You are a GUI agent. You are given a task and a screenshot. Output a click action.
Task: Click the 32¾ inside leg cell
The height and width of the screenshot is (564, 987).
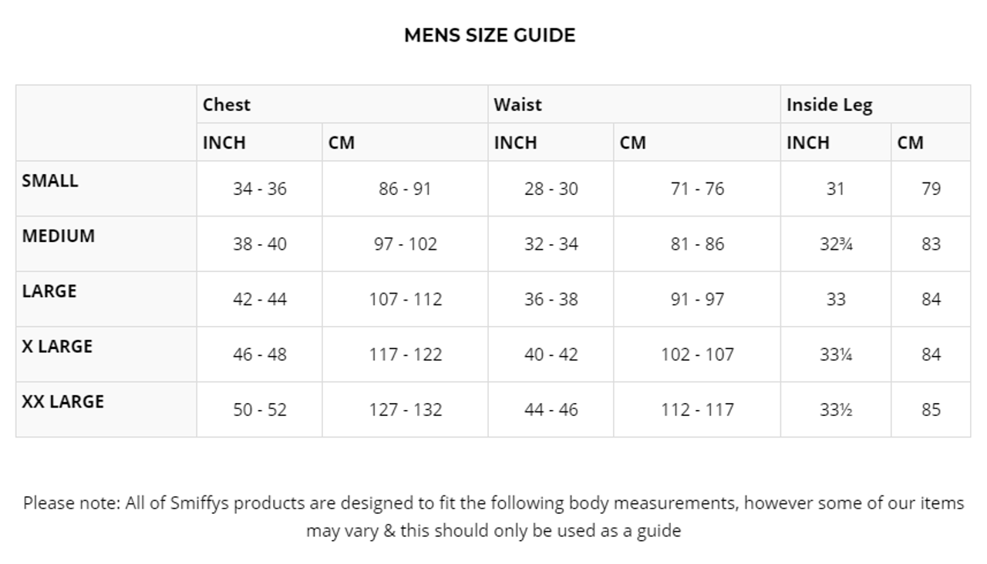tap(836, 244)
